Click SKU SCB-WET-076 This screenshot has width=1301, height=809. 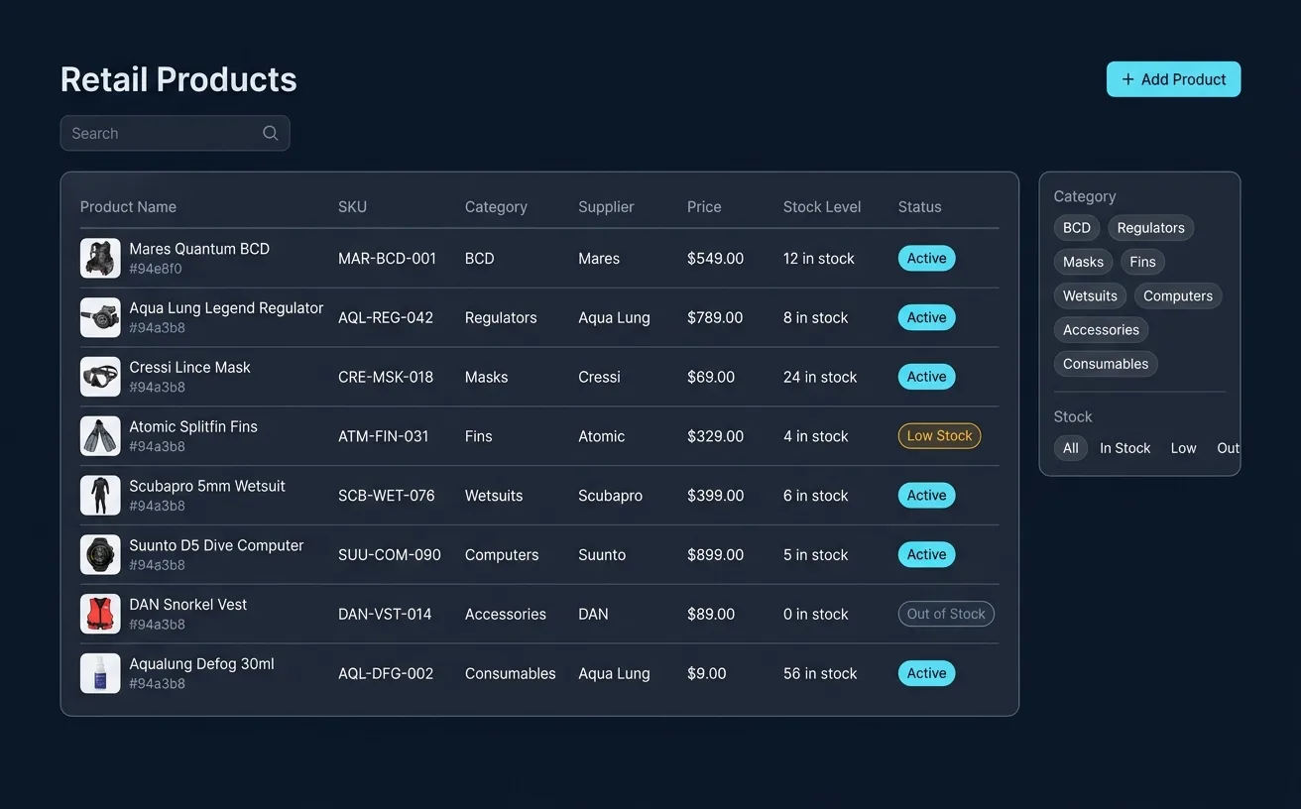pos(386,496)
